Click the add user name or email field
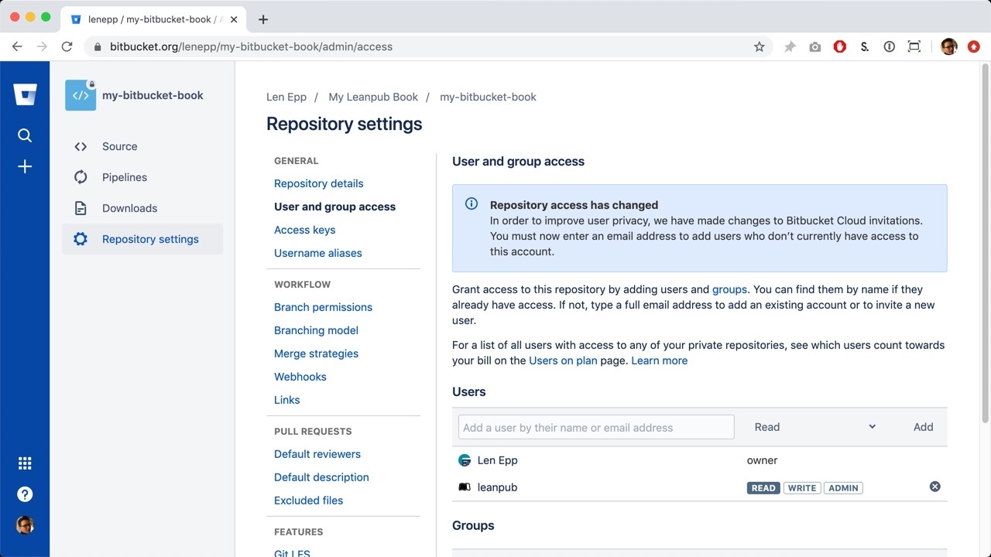Viewport: 991px width, 557px height. click(x=595, y=427)
